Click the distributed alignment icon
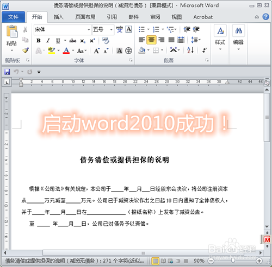Image resolution: width=272 pixels, height=267 pixels. 181,40
